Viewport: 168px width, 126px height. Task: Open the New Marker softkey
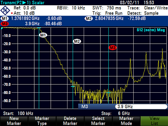pos(14,121)
